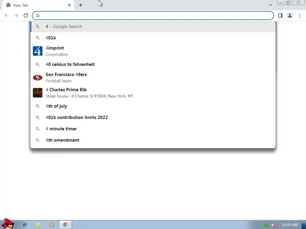Image resolution: width=306 pixels, height=229 pixels.
Task: Click search icon beside '40 celsius to fahrenheit'
Action: (x=37, y=64)
